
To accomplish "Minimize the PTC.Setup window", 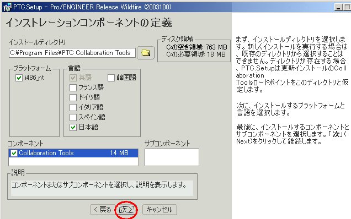I will coord(338,7).
